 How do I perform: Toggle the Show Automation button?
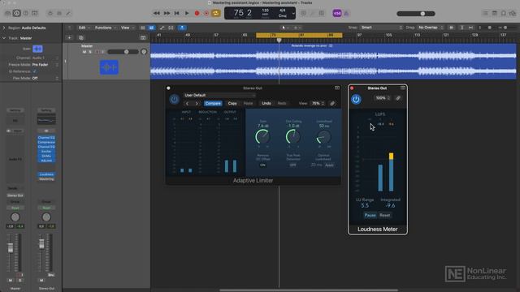162,28
